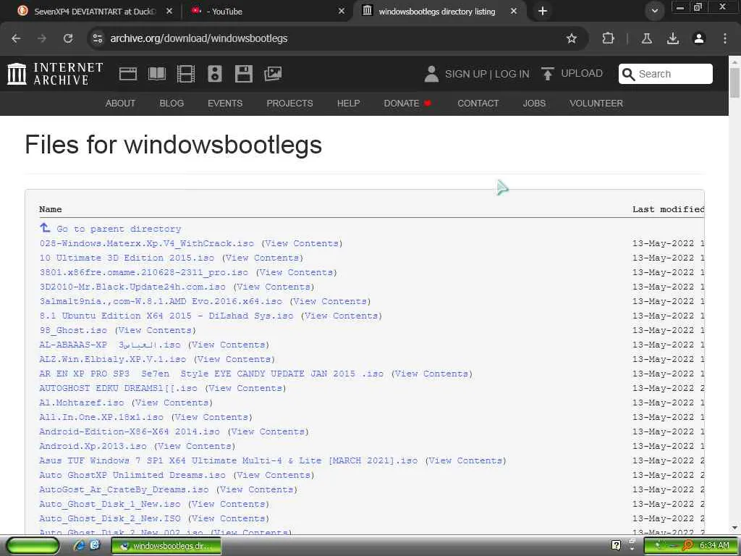The image size is (741, 556).
Task: Click the browser forward arrow
Action: coord(42,38)
